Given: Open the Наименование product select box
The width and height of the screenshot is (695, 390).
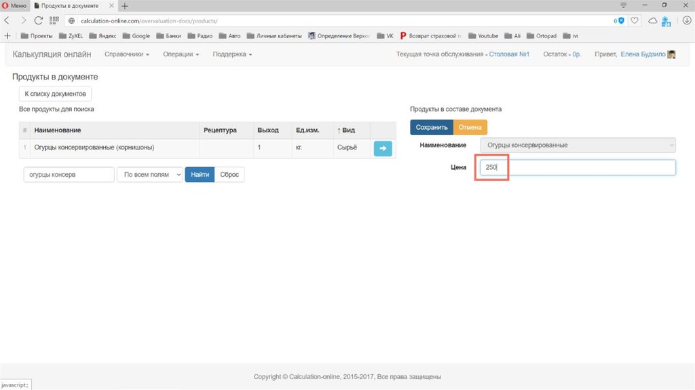Looking at the screenshot, I should pos(578,145).
